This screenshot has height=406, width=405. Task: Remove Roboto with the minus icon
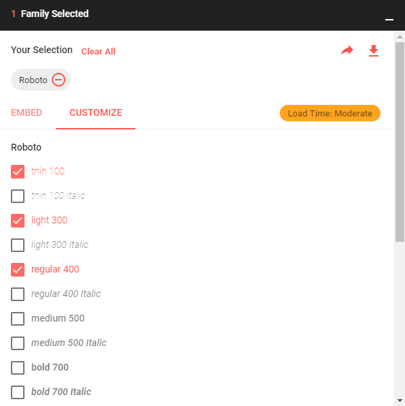59,80
